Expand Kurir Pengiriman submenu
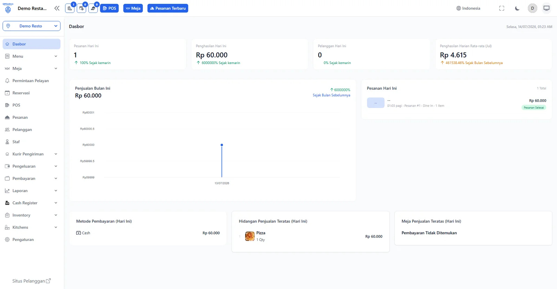Image resolution: width=557 pixels, height=289 pixels. [x=32, y=154]
